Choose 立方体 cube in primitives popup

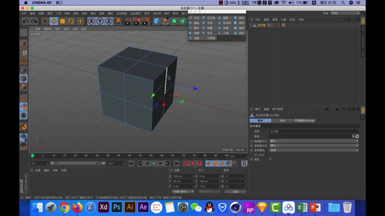pyautogui.click(x=209, y=18)
